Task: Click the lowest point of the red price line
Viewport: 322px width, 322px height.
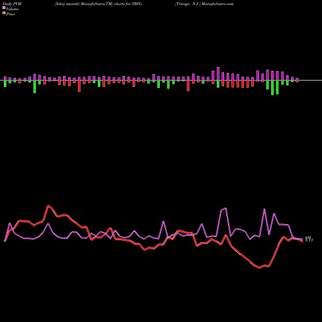Action: (260, 268)
